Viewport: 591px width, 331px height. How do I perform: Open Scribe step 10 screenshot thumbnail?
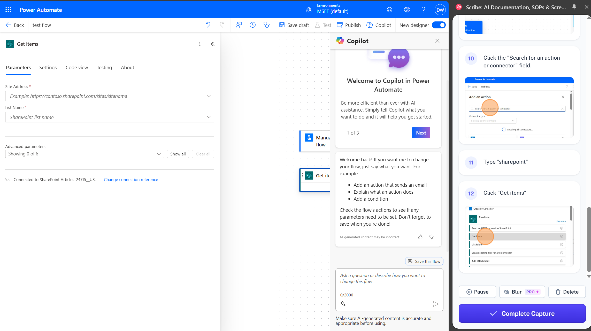(x=519, y=107)
